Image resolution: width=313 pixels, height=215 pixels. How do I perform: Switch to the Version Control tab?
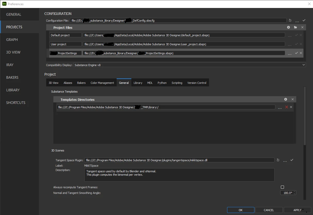tap(197, 83)
